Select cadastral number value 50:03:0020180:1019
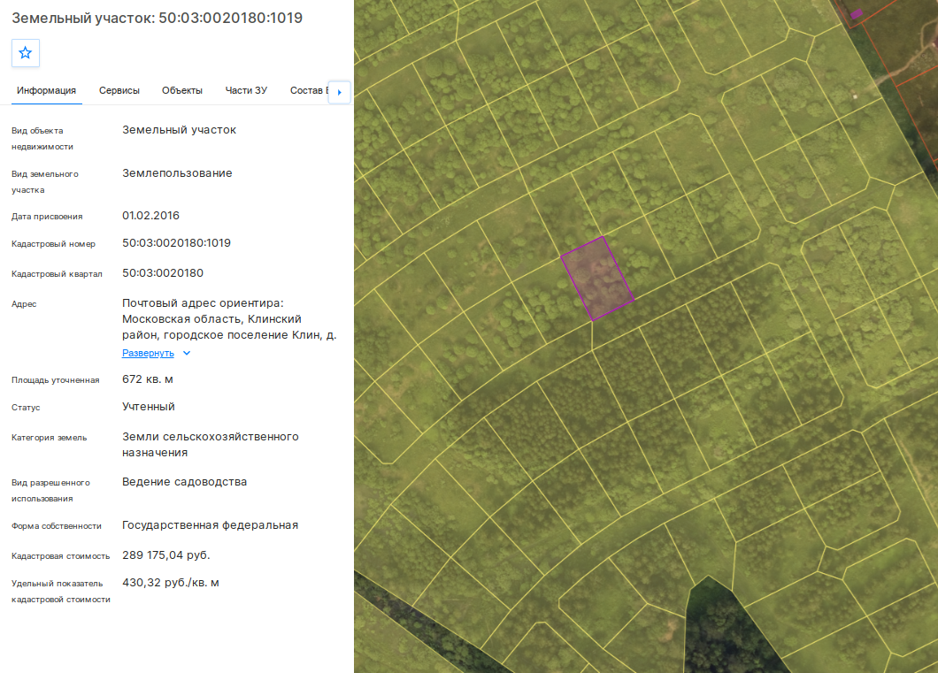 coord(176,243)
